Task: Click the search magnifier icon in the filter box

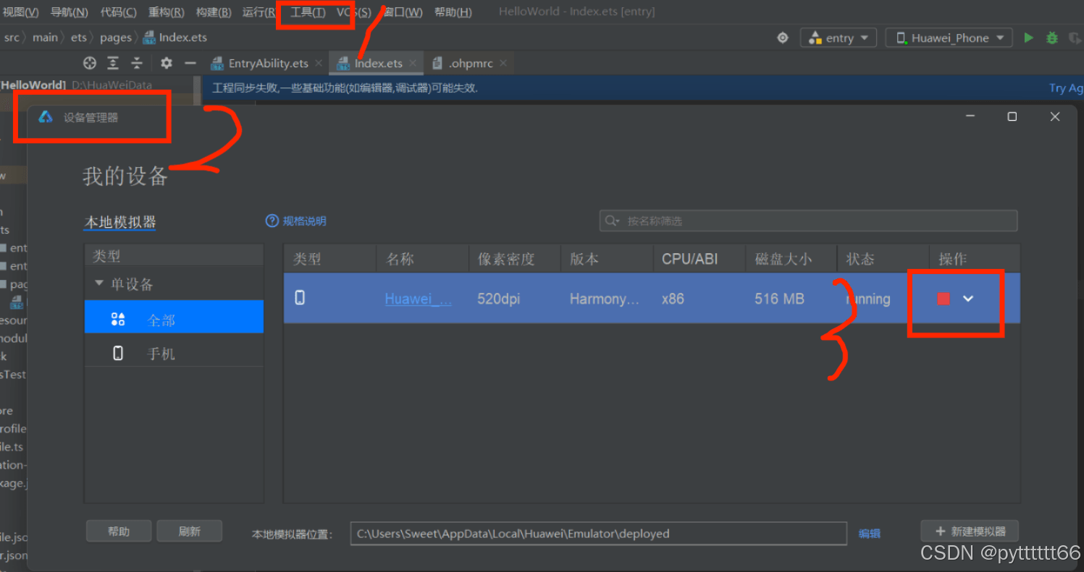Action: [x=612, y=221]
